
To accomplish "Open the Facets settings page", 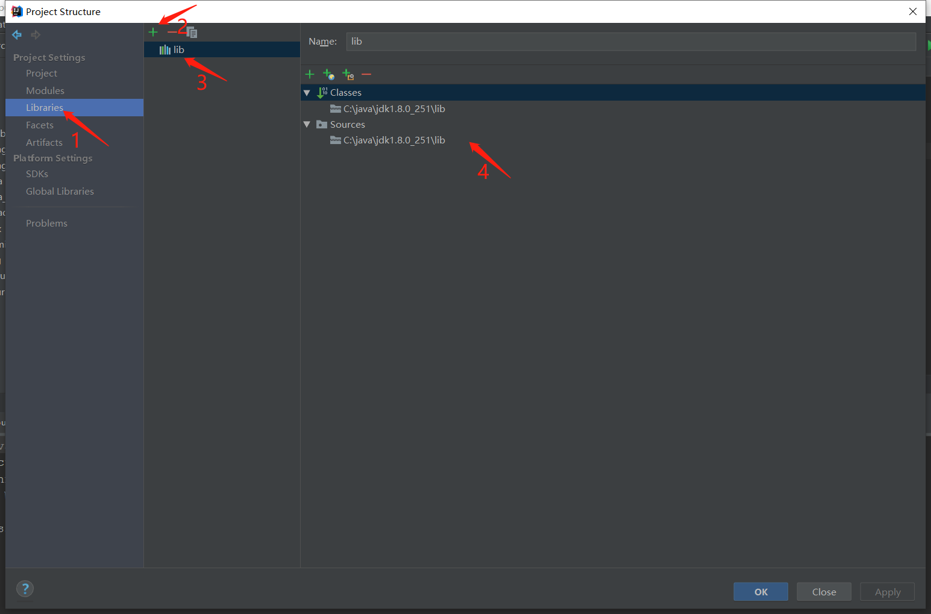I will tap(40, 125).
